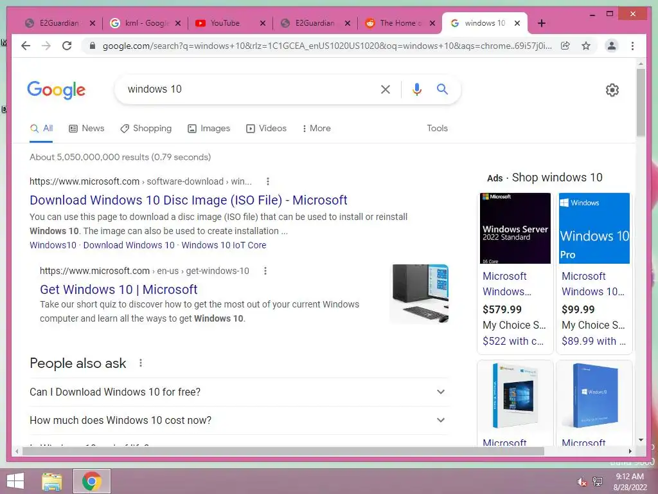Expand How much does Windows 10 cost now
Screen dimensions: 658x494
[x=239, y=420]
